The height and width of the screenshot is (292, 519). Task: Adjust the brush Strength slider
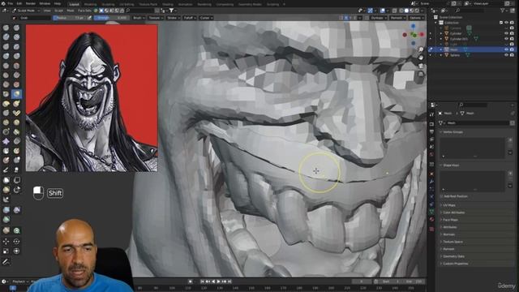click(111, 18)
